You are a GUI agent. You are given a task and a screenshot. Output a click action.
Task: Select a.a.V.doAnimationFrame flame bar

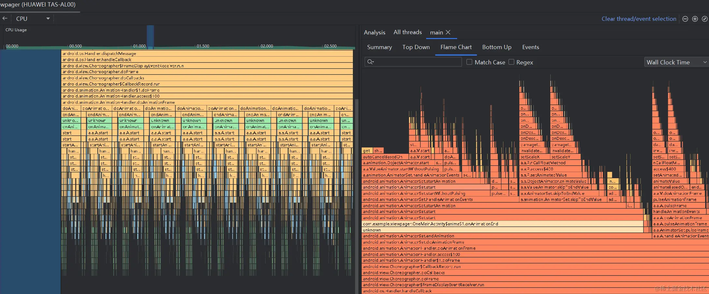678,193
